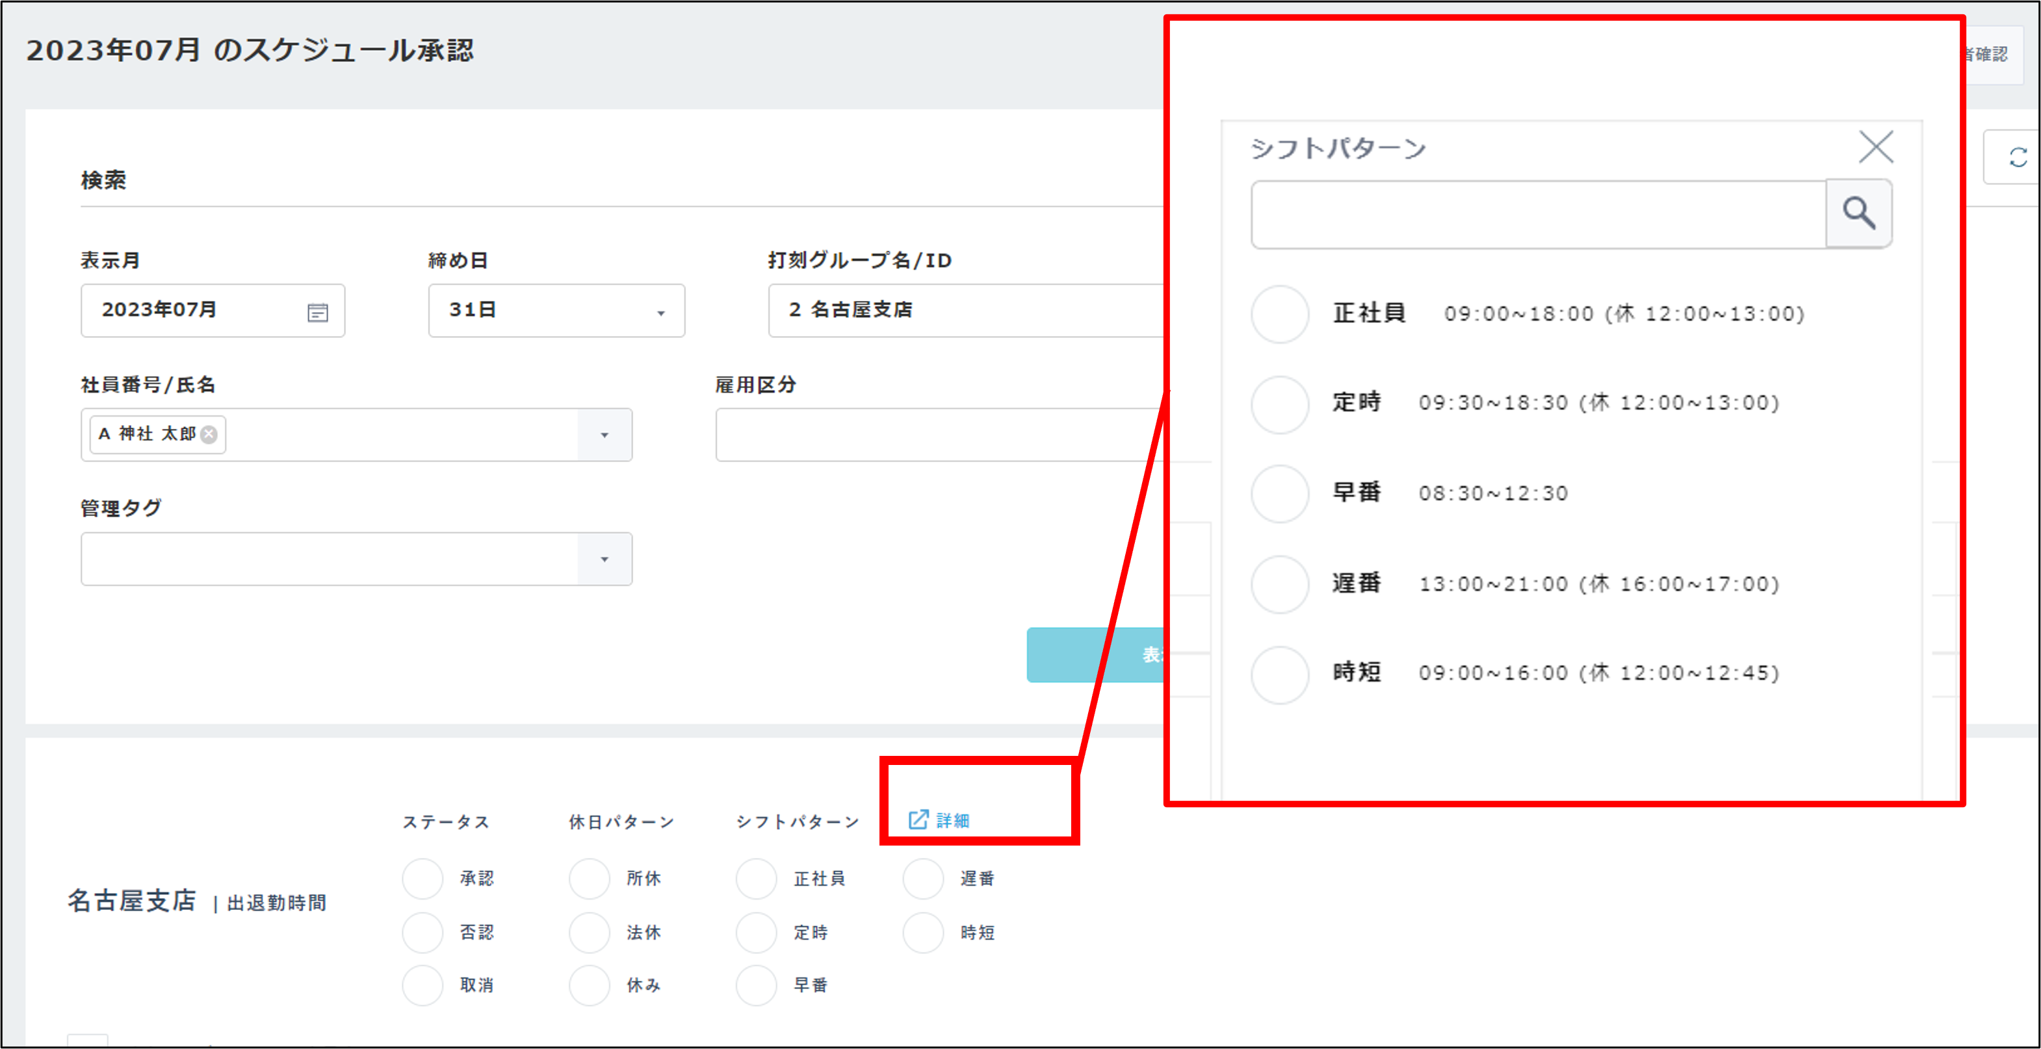
Task: Open the 締め日 dropdown showing 31日
Action: click(659, 311)
